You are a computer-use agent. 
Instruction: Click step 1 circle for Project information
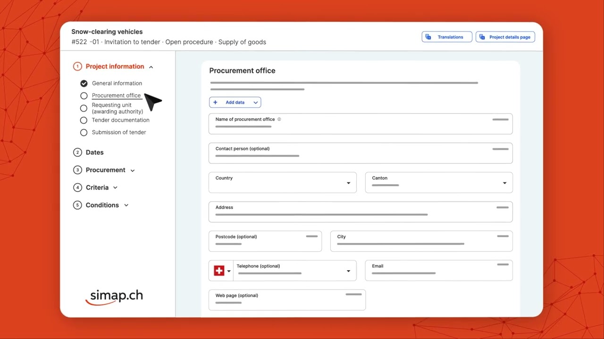pos(77,66)
